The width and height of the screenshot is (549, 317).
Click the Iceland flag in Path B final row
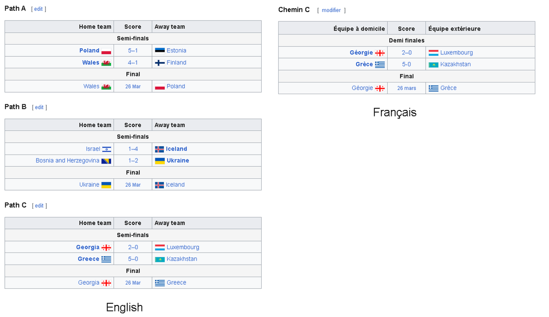(160, 185)
